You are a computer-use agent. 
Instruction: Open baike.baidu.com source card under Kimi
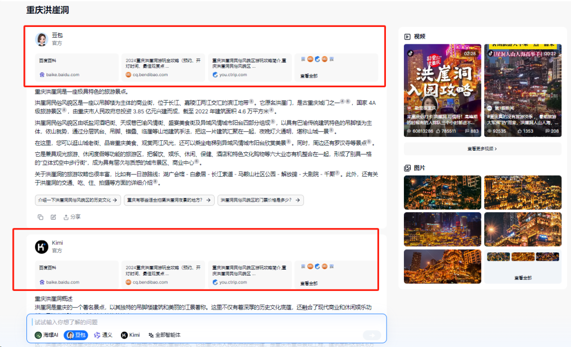77,275
